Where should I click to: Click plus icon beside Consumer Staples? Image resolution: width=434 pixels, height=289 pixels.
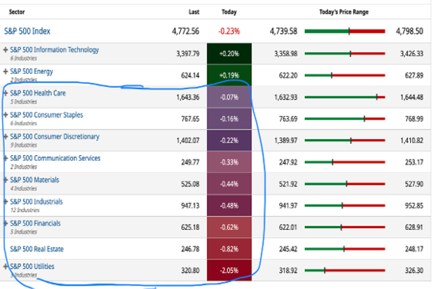(x=5, y=115)
